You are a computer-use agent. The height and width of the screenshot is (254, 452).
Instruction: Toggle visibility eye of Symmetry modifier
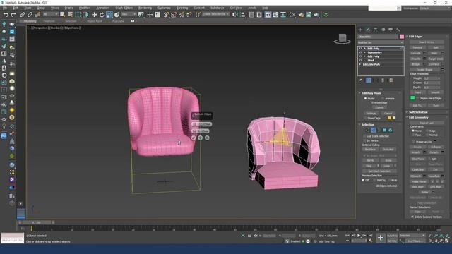[x=361, y=52]
